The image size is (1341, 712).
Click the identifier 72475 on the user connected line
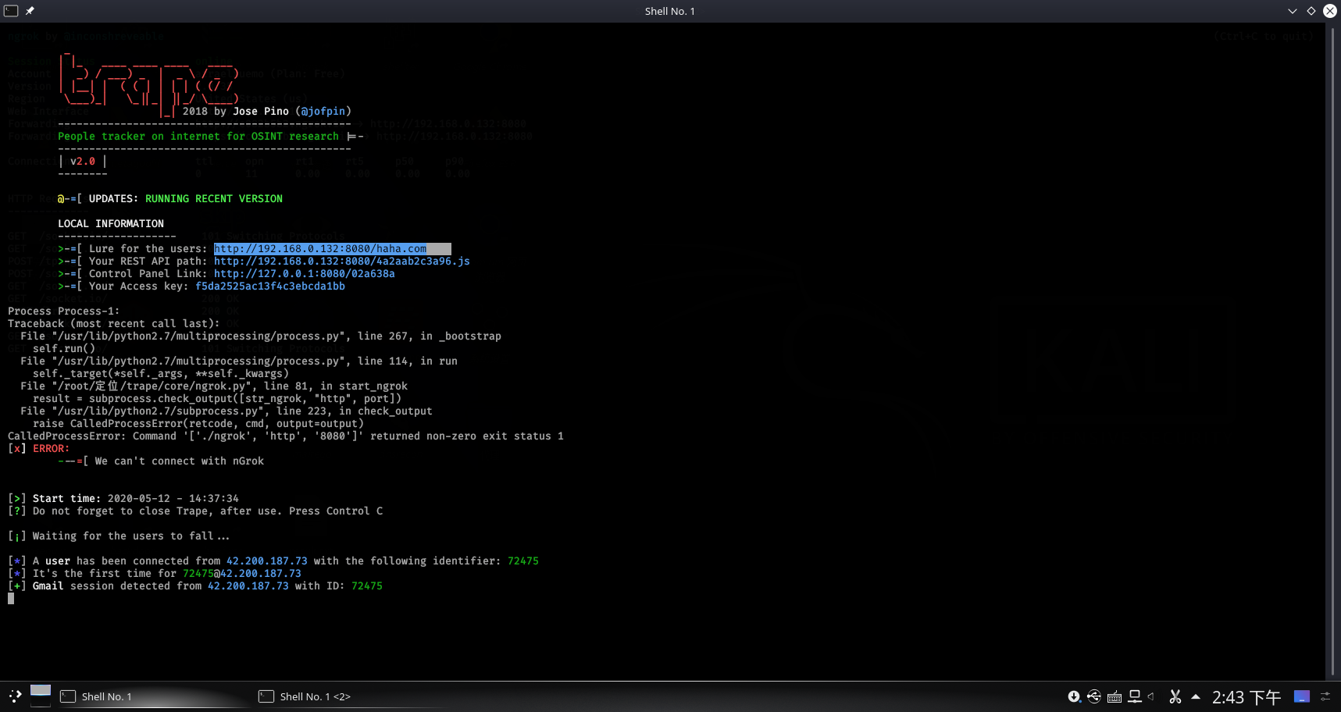(x=523, y=561)
